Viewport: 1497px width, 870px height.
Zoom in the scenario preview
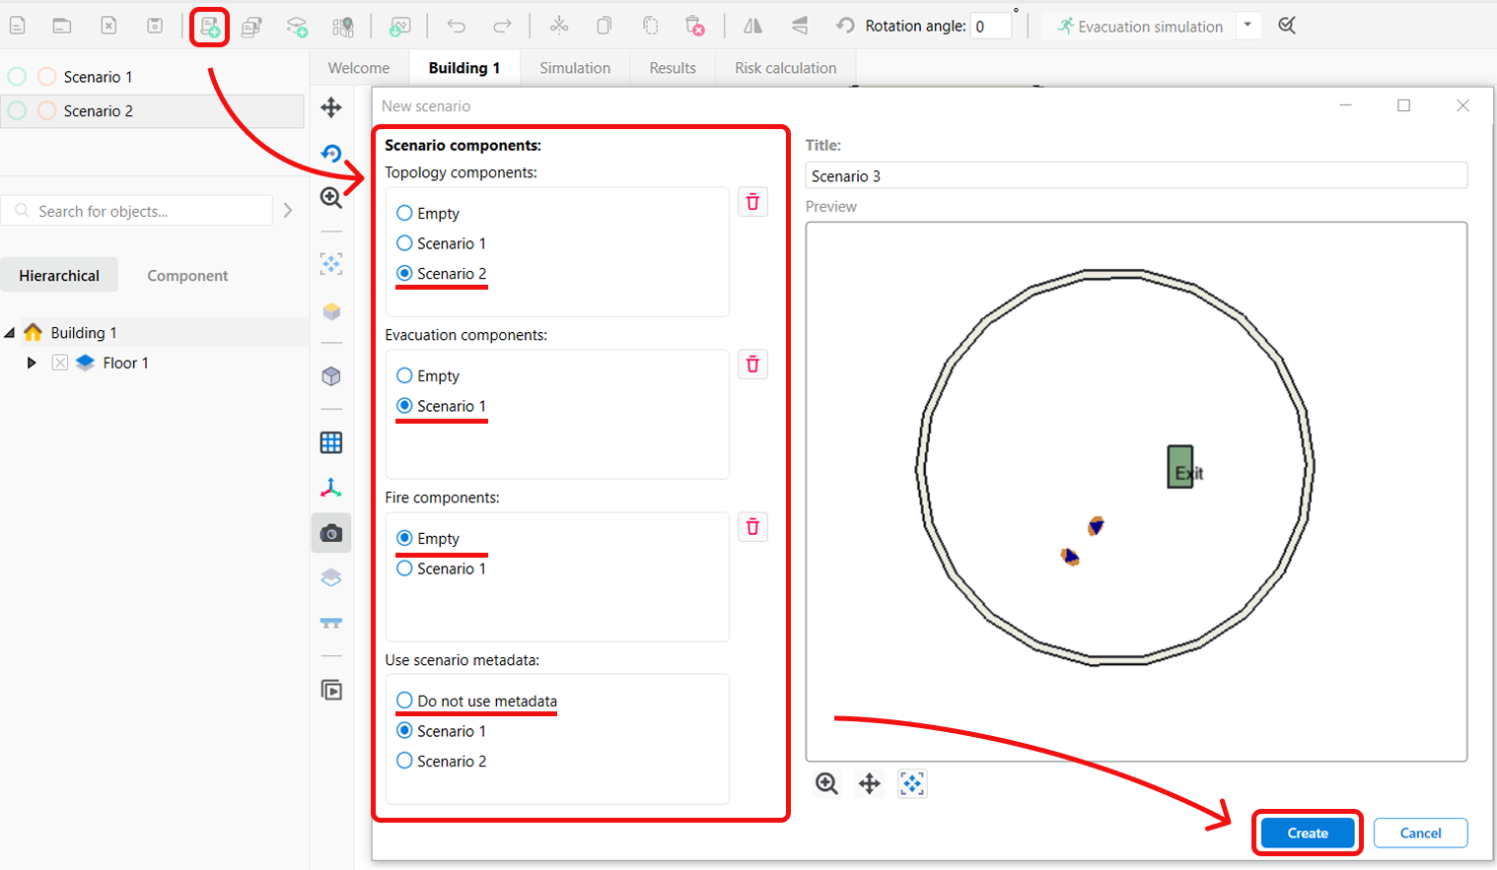tap(826, 783)
